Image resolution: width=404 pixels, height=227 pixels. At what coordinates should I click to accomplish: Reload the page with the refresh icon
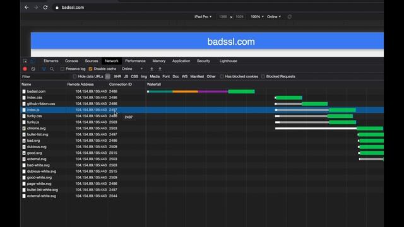pos(45,8)
